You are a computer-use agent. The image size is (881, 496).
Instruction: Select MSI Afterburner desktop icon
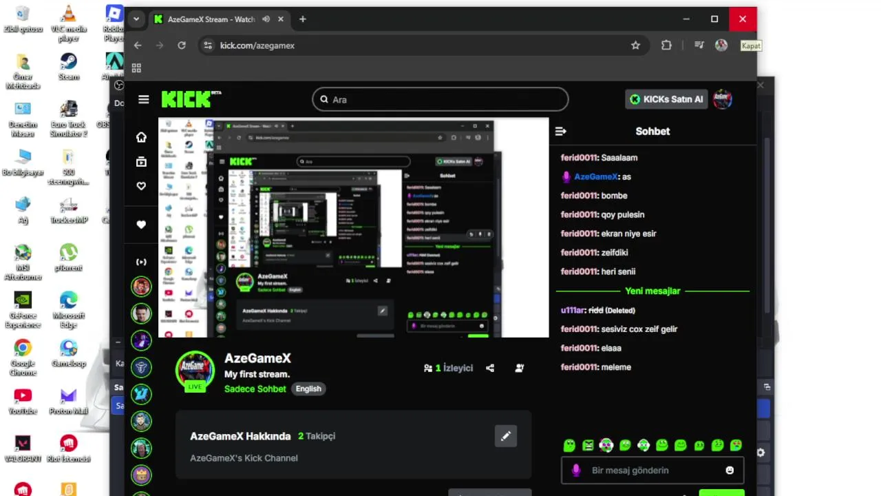23,262
